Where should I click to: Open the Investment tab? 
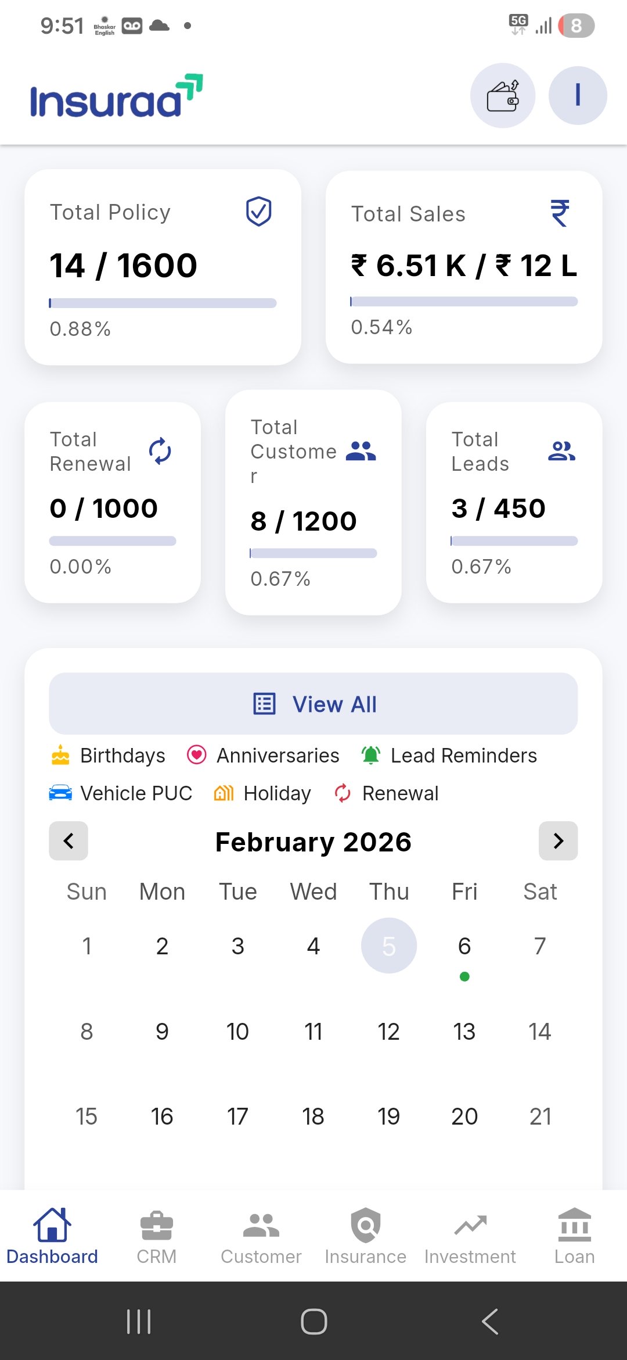tap(470, 1236)
